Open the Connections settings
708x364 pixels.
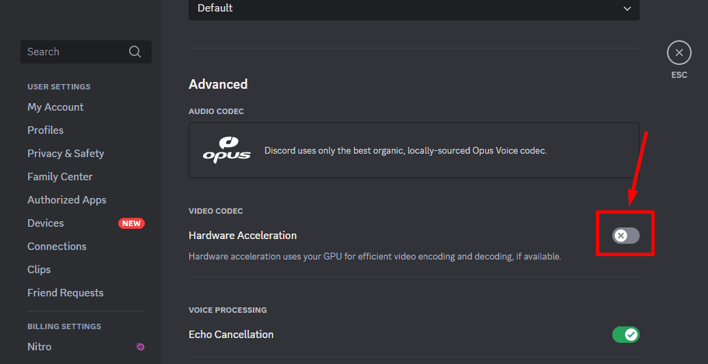click(57, 247)
